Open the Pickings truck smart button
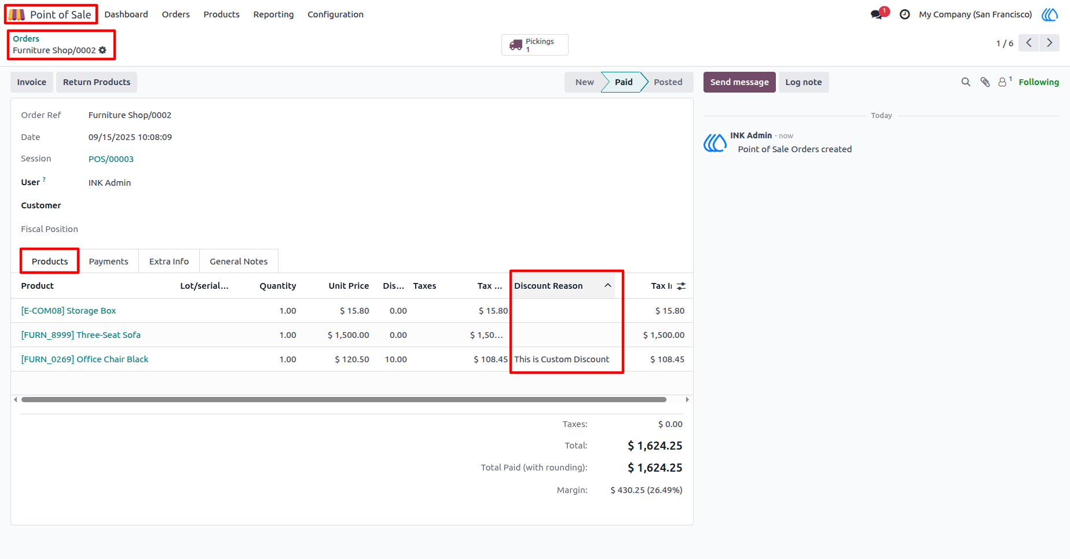The width and height of the screenshot is (1070, 559). (x=534, y=45)
